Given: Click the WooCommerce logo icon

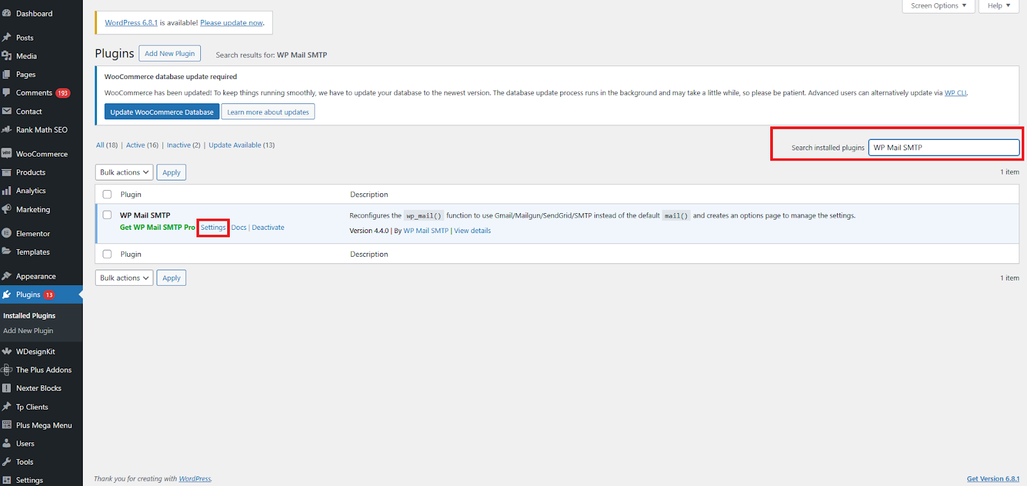Looking at the screenshot, I should coord(6,154).
